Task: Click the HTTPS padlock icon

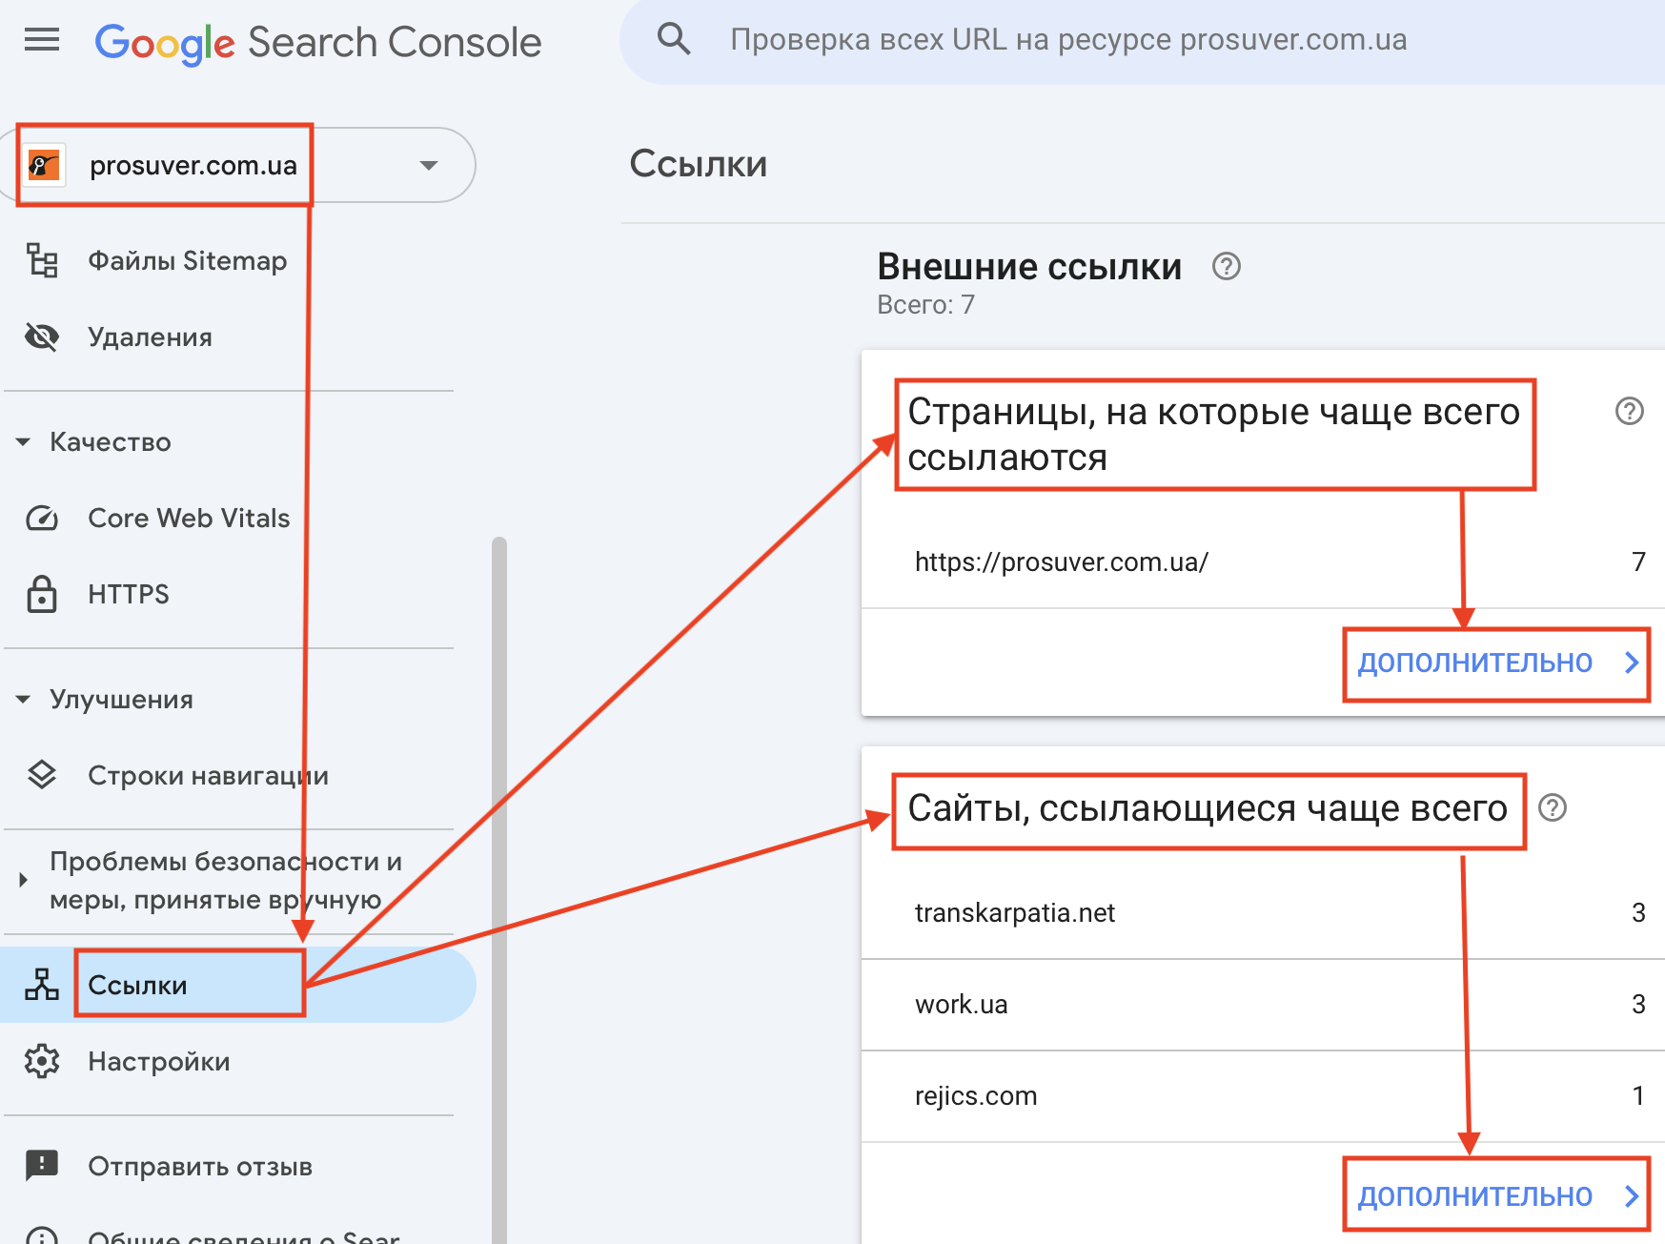Action: tap(42, 594)
